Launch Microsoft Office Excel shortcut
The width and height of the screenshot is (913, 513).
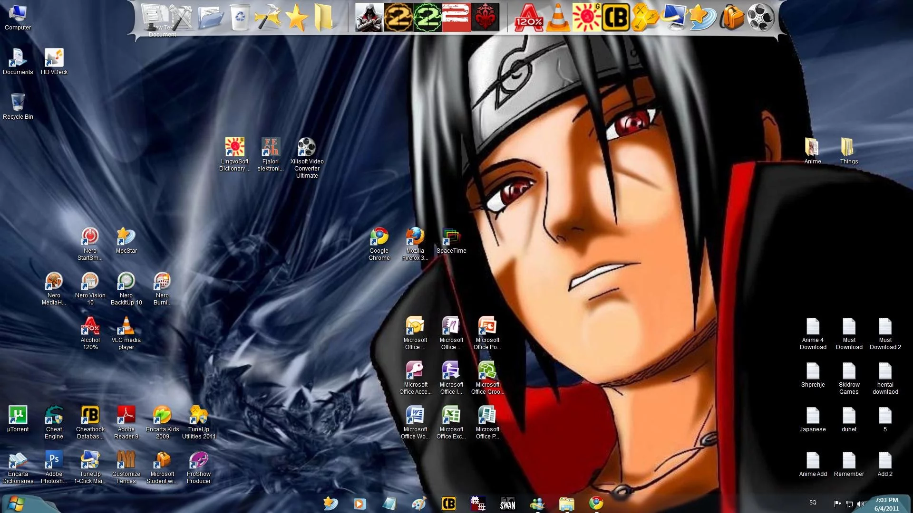point(451,422)
